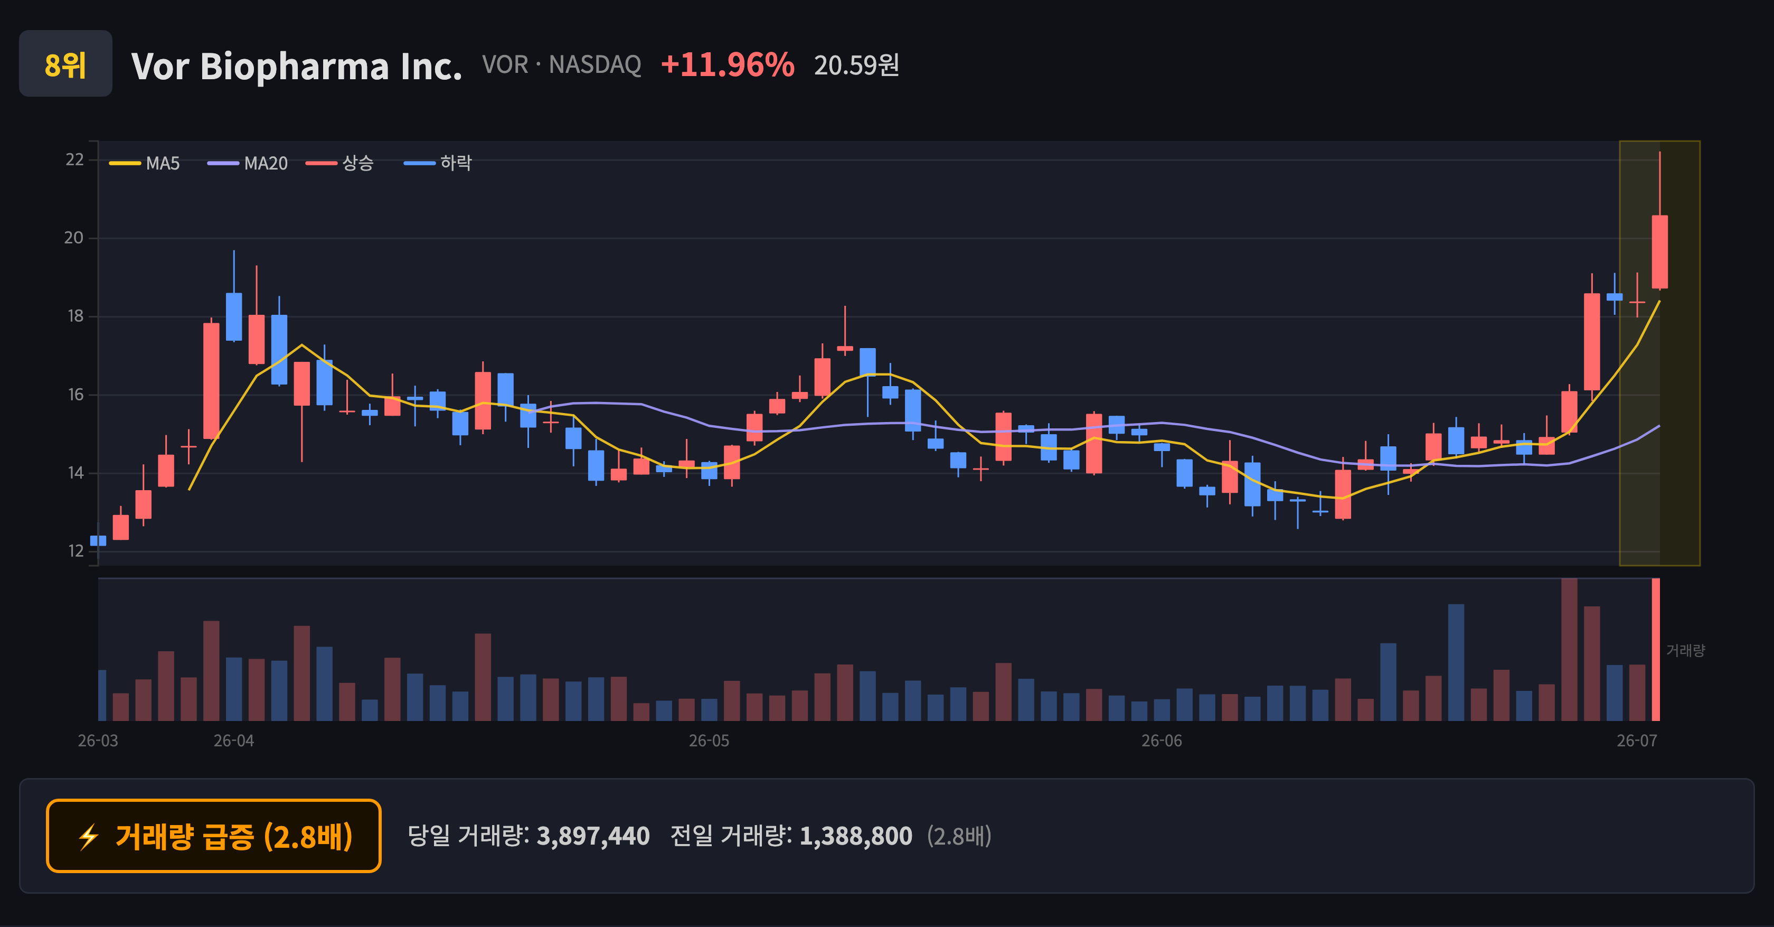
Task: Click the lightning bolt icon in the surge badge
Action: click(x=89, y=837)
